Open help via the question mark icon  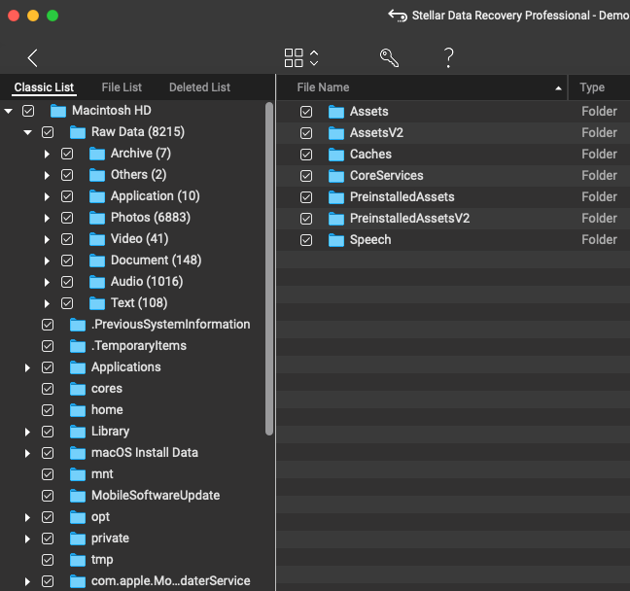click(x=449, y=58)
